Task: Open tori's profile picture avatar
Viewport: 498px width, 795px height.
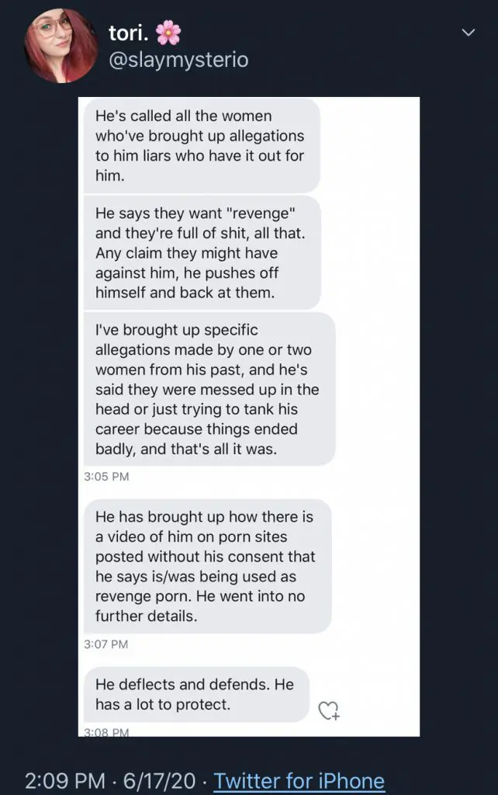Action: tap(62, 46)
